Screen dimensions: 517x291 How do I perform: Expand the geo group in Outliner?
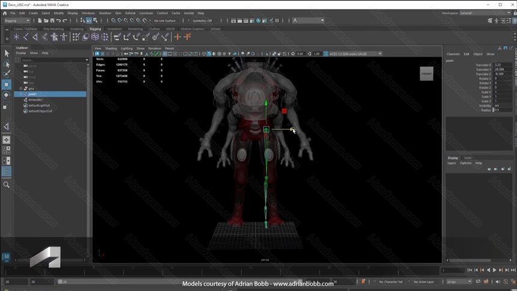click(21, 88)
